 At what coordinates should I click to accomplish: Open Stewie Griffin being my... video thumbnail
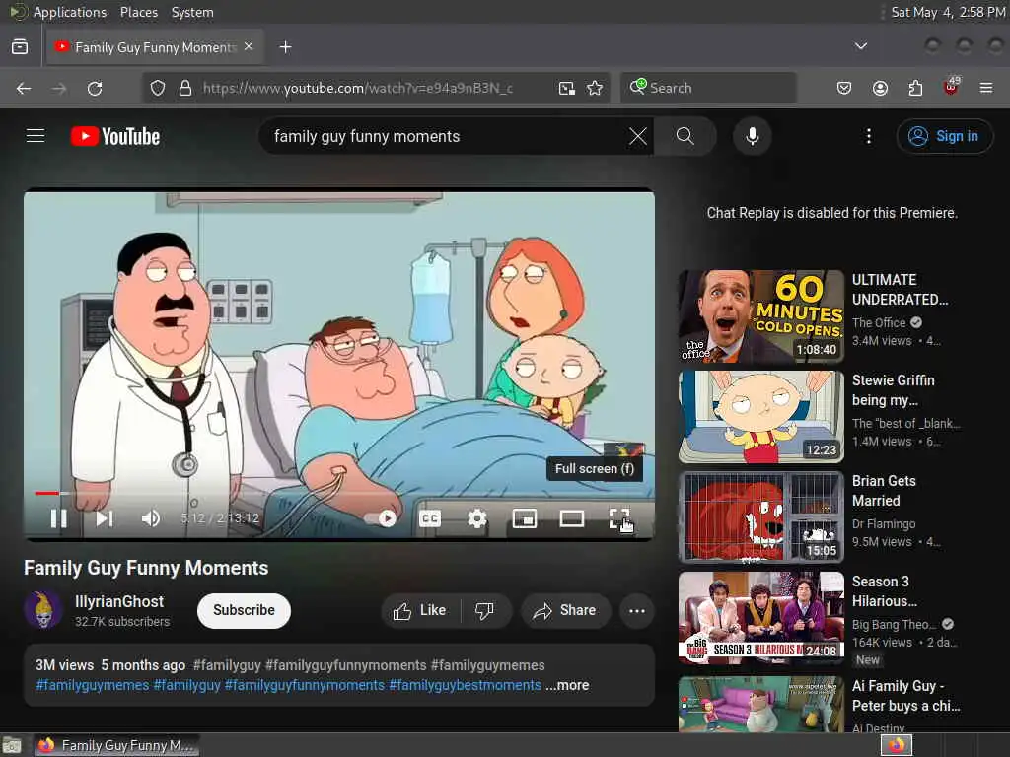tap(760, 417)
